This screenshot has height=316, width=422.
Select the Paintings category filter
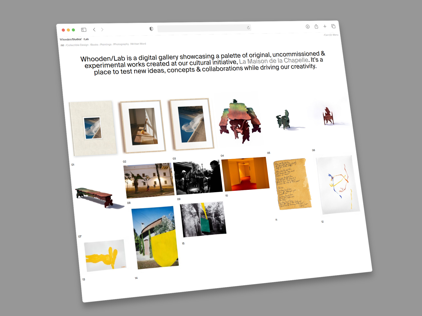click(105, 45)
